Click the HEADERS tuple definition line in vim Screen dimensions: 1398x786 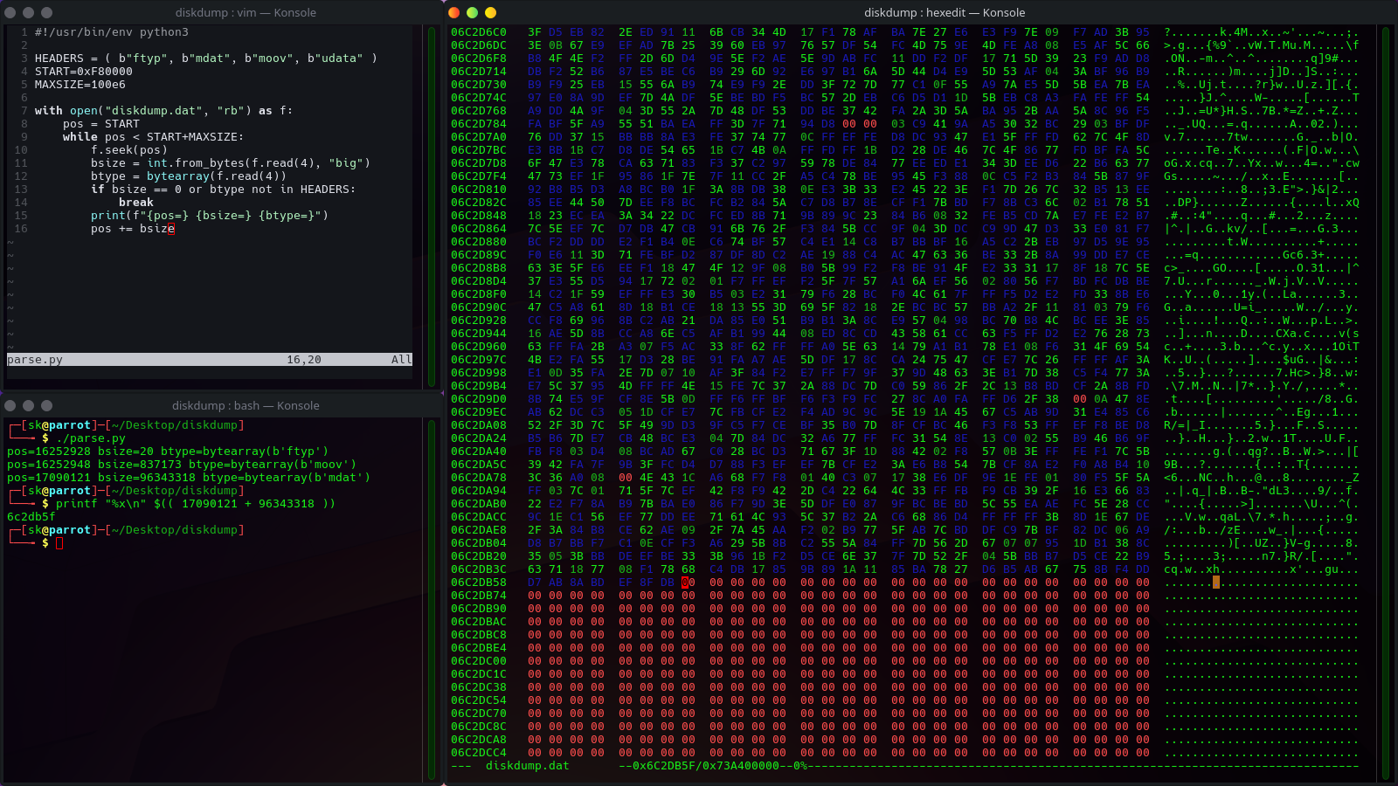(x=206, y=59)
